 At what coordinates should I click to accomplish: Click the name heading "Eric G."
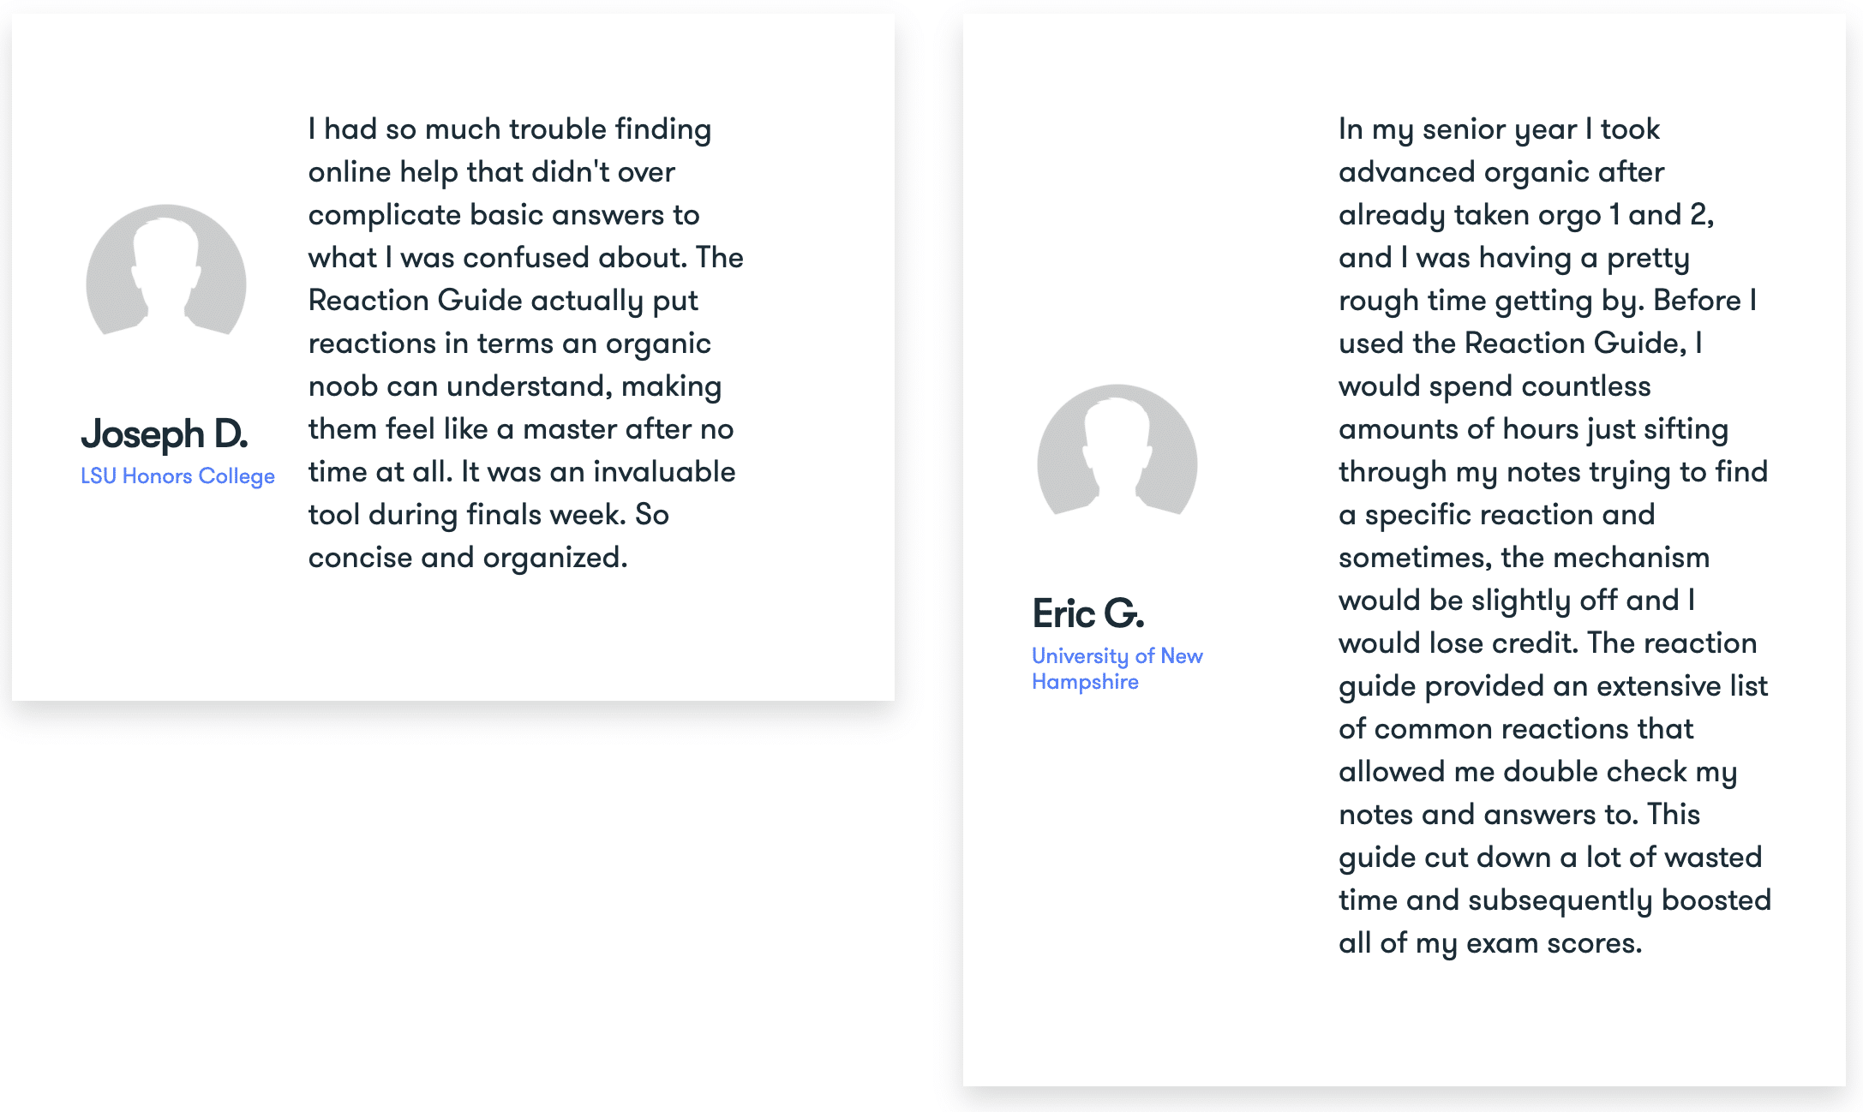1087,613
